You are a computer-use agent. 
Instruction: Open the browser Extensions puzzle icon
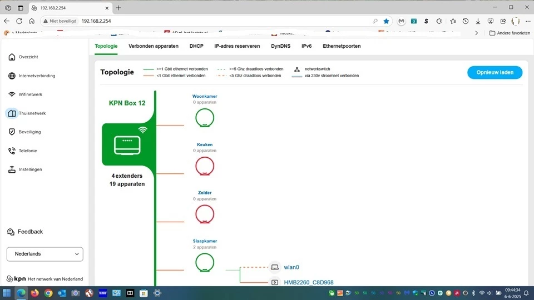pos(439,21)
